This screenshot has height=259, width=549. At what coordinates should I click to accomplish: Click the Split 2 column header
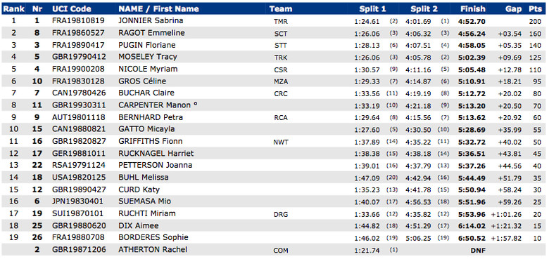point(424,8)
